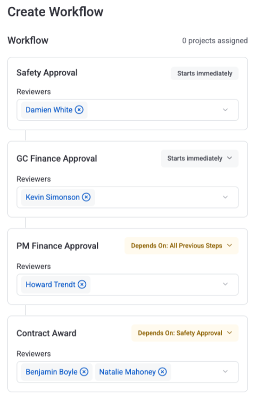Open 'Depends On: Safety Approval' dropdown

(x=185, y=333)
